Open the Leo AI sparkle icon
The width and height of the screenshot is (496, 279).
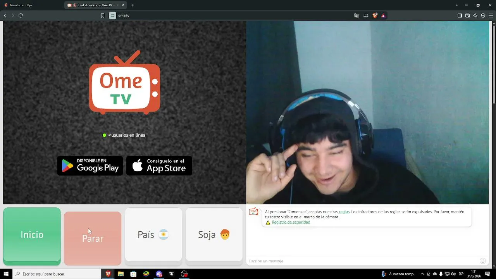475,15
